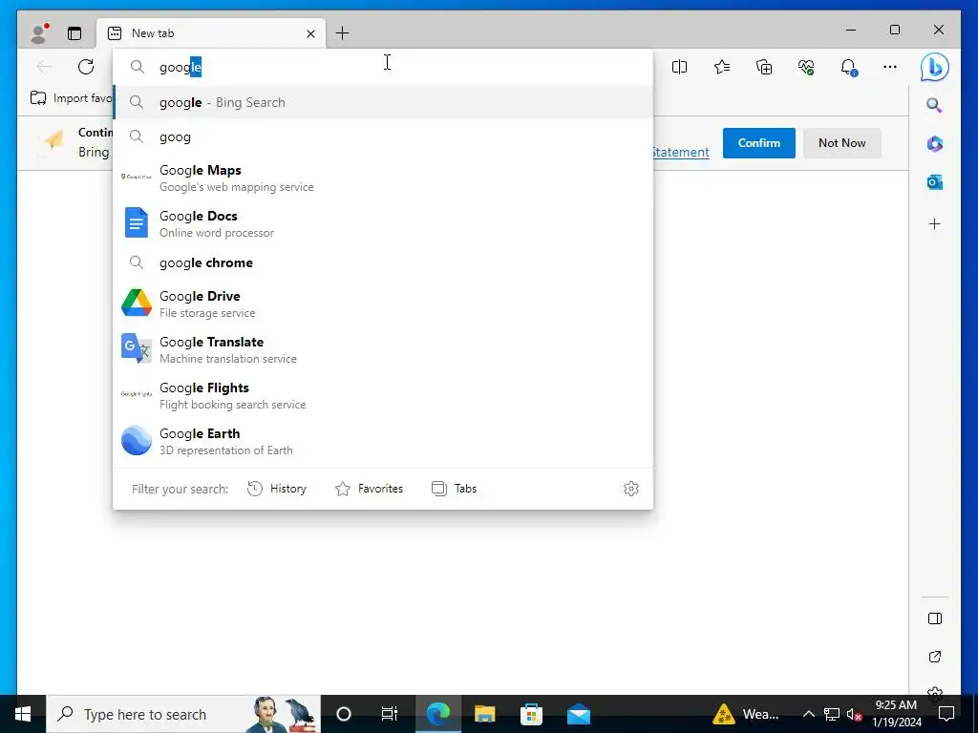Select the 'google chrome' search suggestion
The width and height of the screenshot is (978, 733).
pos(383,262)
